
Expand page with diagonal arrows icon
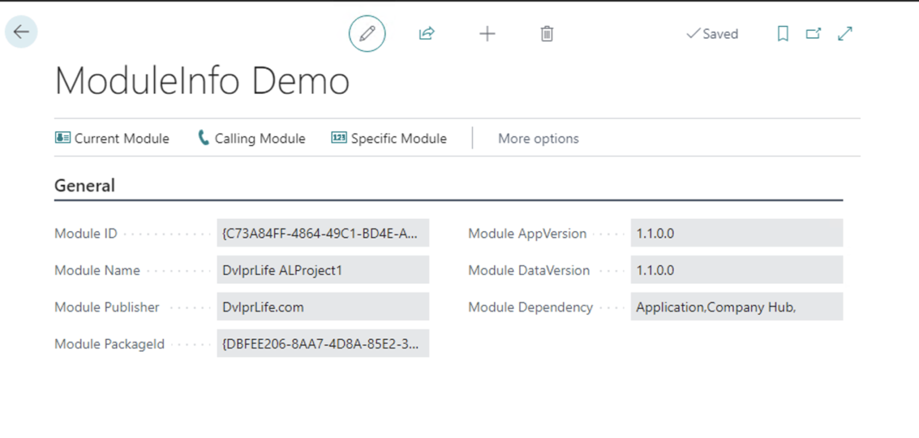845,34
